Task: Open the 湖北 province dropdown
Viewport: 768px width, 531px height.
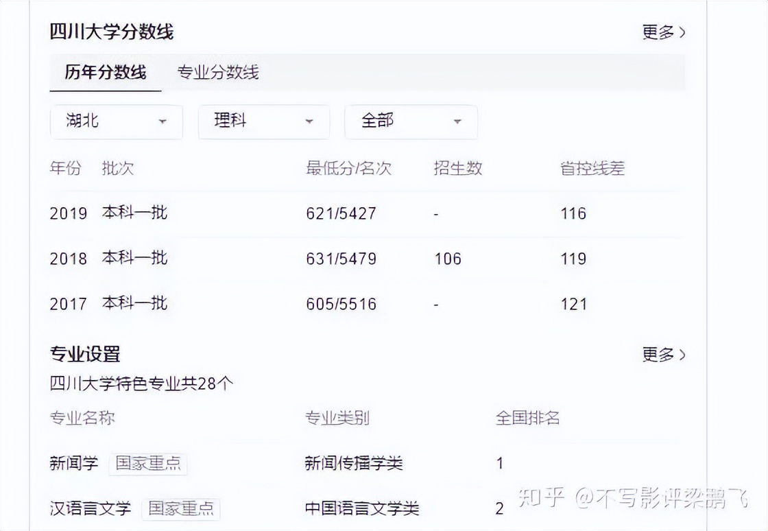Action: pos(117,121)
